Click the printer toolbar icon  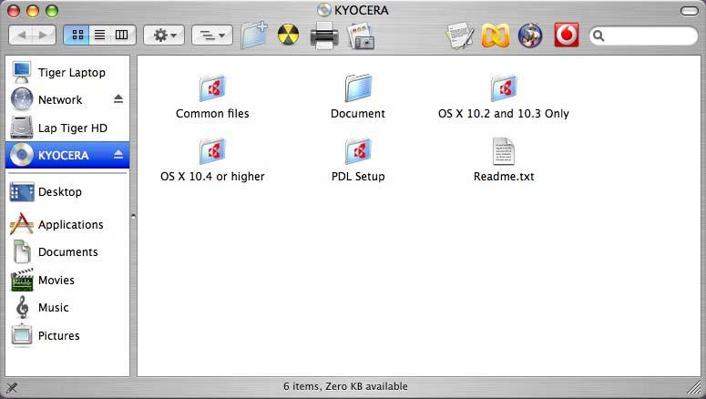point(324,36)
